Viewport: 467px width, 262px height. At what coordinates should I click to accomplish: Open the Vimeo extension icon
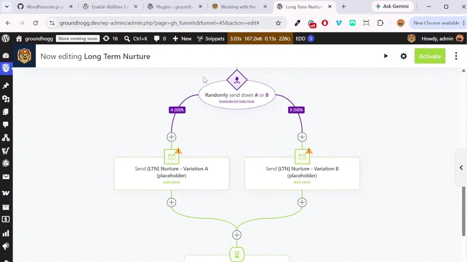338,23
